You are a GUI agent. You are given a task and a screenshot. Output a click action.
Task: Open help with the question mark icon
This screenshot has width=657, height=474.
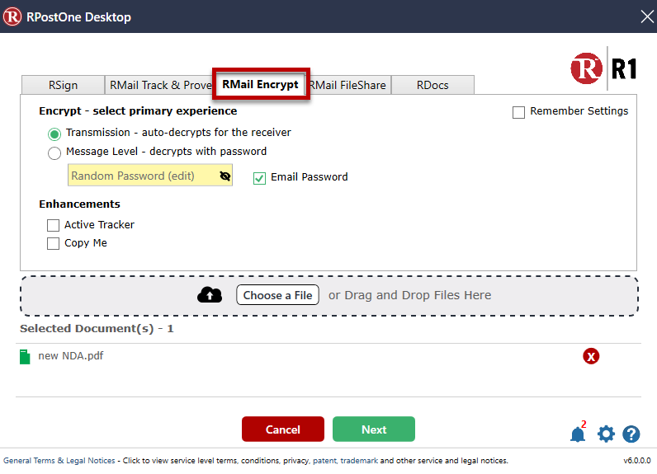click(631, 434)
